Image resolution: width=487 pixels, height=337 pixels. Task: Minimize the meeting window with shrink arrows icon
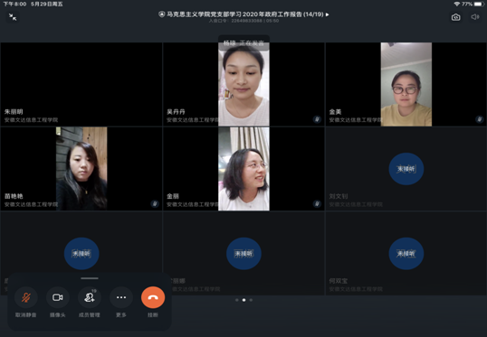(x=13, y=17)
